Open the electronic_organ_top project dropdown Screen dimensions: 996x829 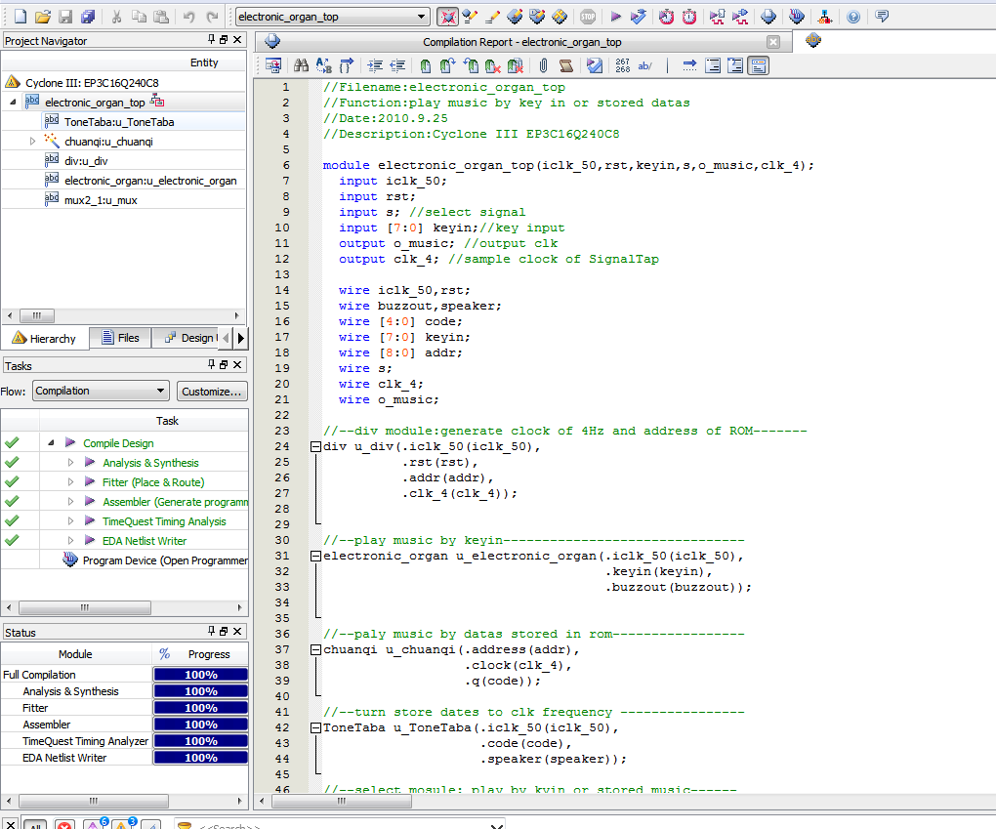coord(422,17)
